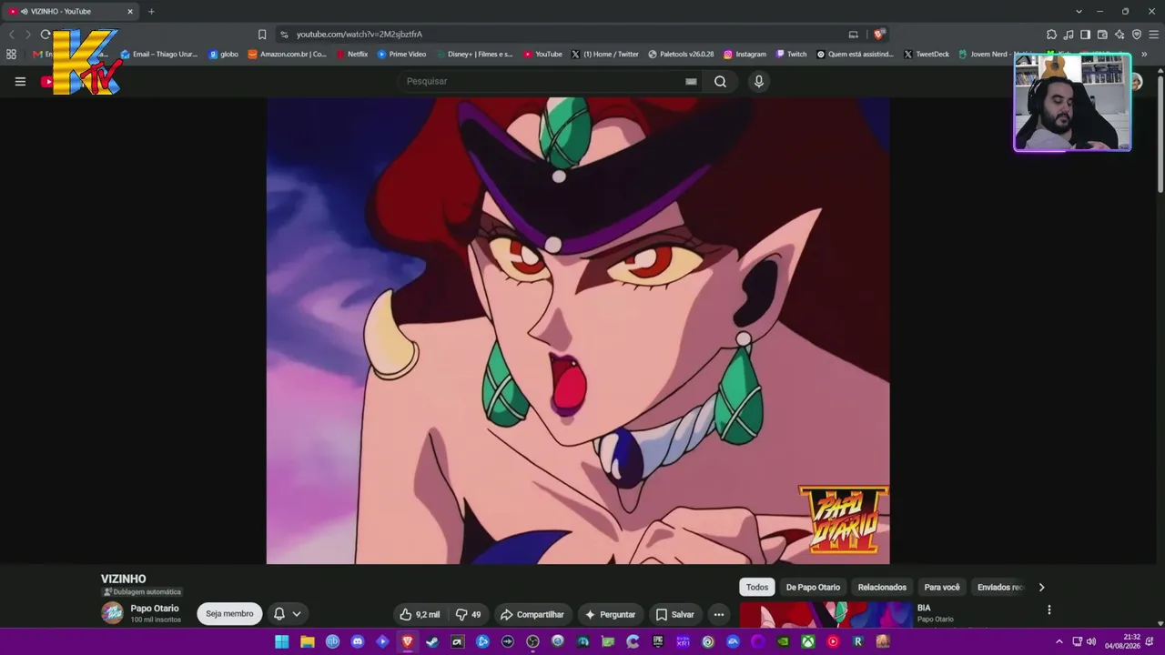Open the browser apps grid shortcut
The image size is (1165, 655).
(11, 54)
